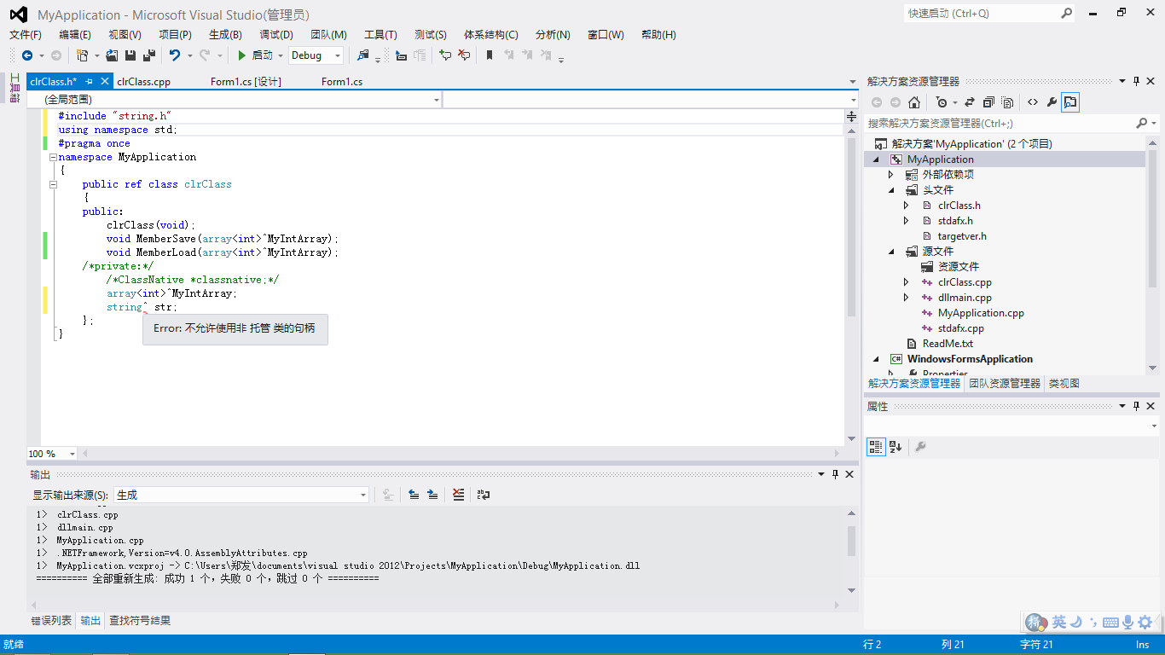Switch to the 错误列表 tab
This screenshot has width=1165, height=655.
51,621
